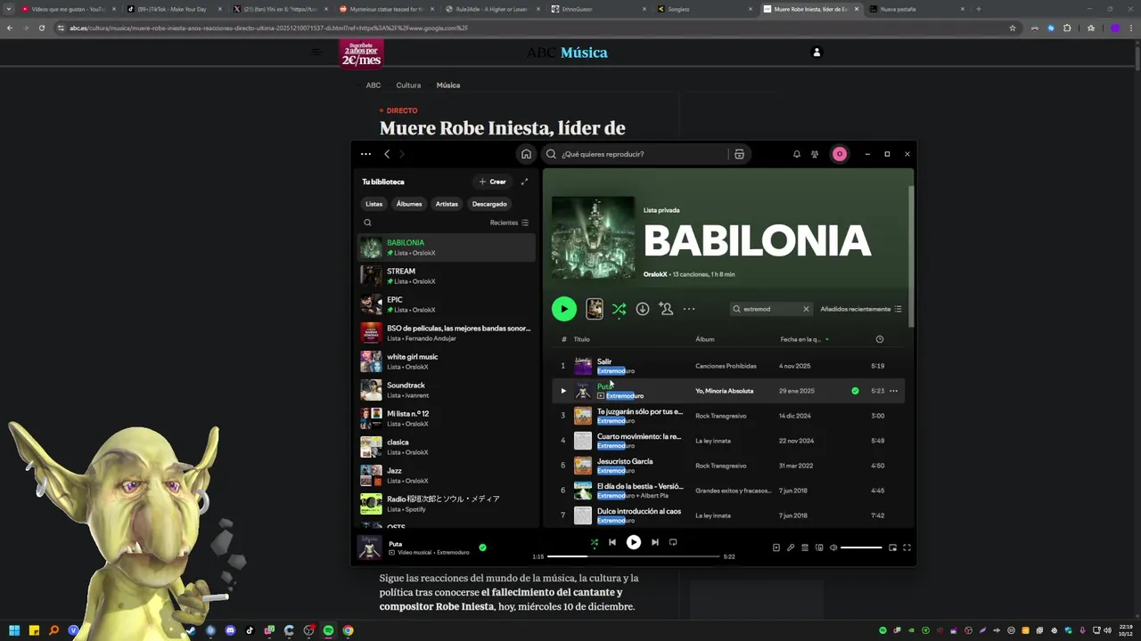1141x641 pixels.
Task: Download the BABILONIA playlist
Action: (642, 309)
